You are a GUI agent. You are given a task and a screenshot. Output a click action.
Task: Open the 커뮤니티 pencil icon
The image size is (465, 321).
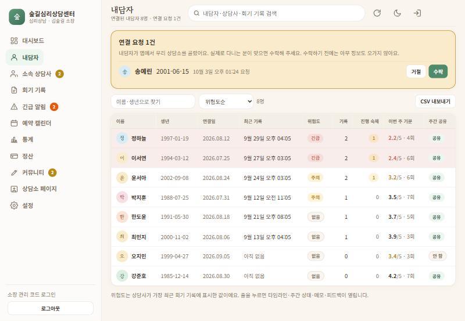tap(14, 172)
